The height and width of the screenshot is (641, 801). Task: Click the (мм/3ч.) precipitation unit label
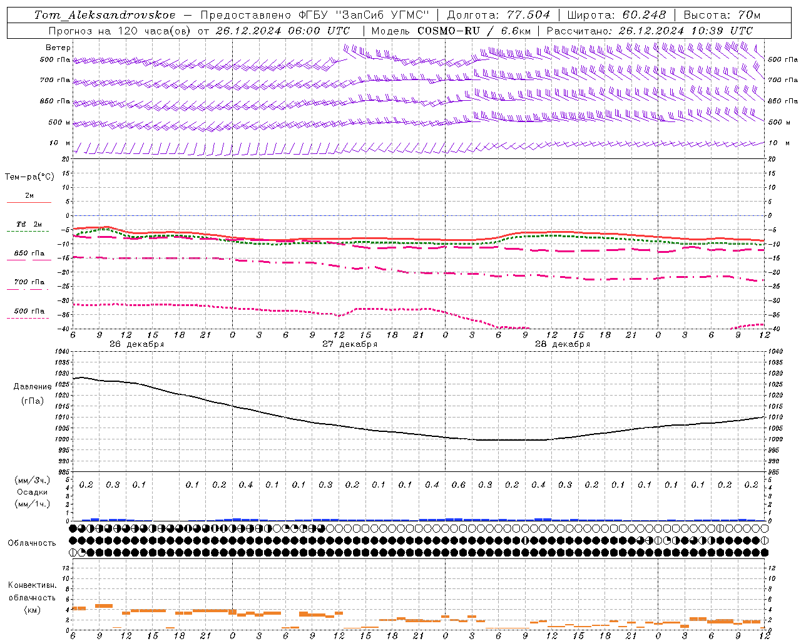tap(33, 480)
